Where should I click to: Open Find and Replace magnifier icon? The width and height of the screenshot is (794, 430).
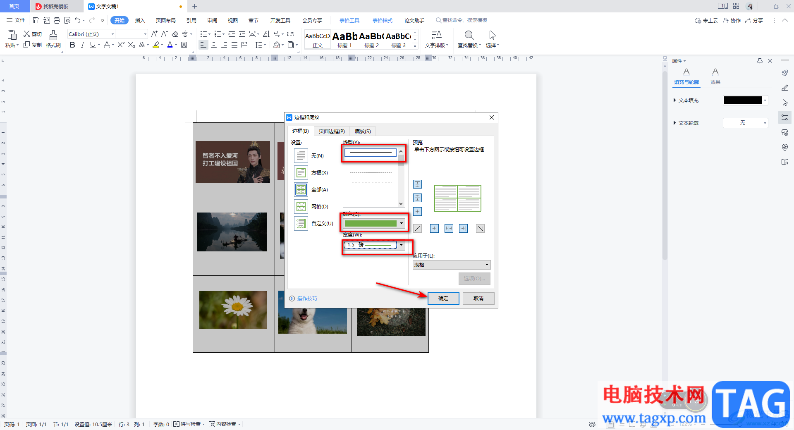(469, 35)
